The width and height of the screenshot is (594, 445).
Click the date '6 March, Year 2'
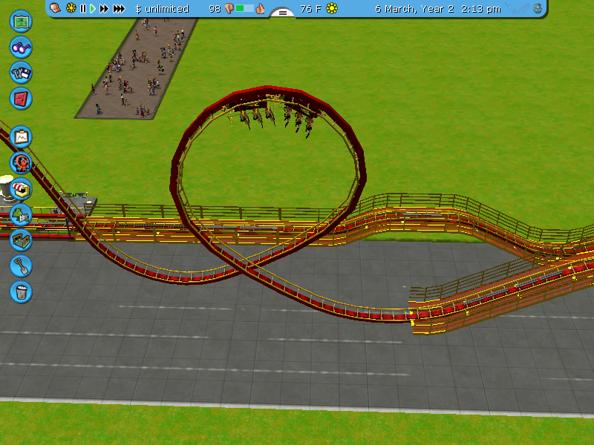pos(414,9)
